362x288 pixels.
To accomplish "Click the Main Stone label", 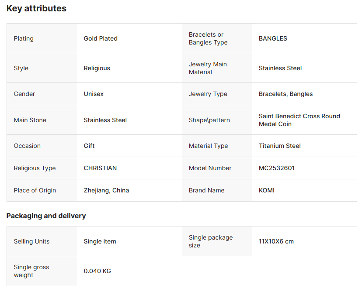I will click(30, 120).
